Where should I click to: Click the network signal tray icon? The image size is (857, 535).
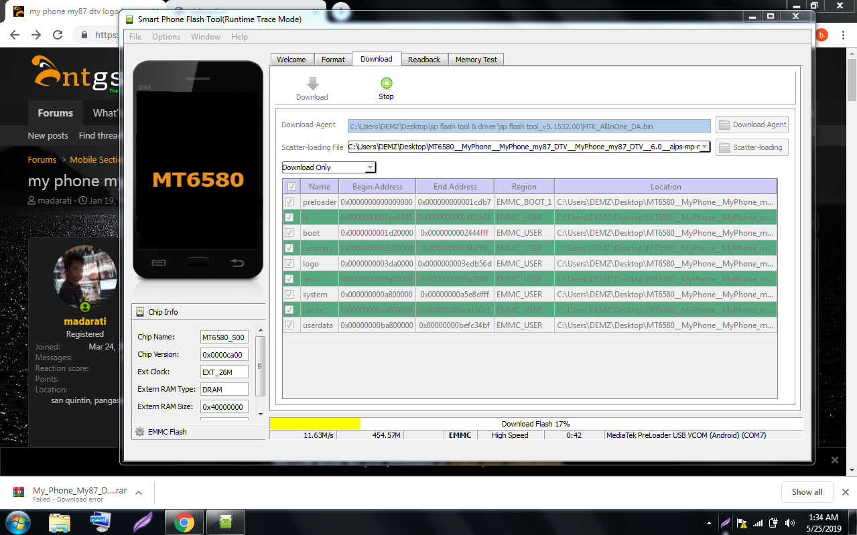pyautogui.click(x=758, y=523)
